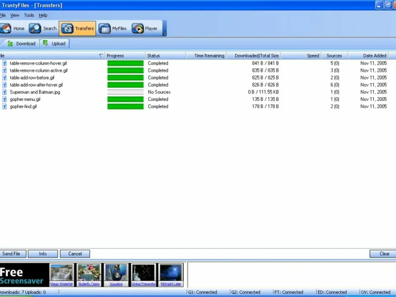Switch to the Upload tab

click(x=54, y=44)
